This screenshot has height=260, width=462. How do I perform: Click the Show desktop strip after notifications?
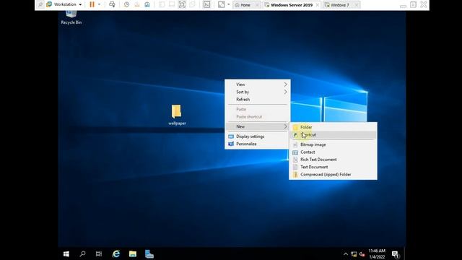click(x=404, y=253)
